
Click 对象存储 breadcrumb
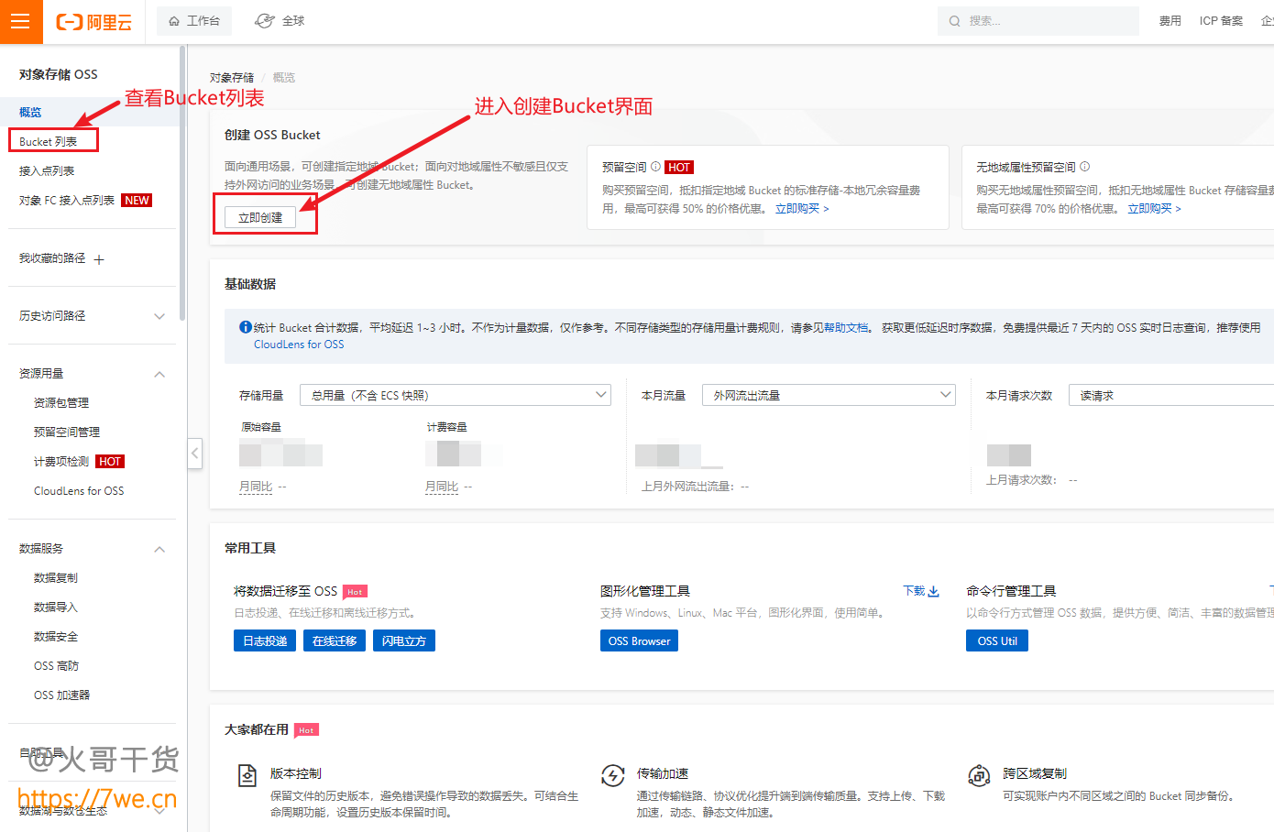(232, 78)
